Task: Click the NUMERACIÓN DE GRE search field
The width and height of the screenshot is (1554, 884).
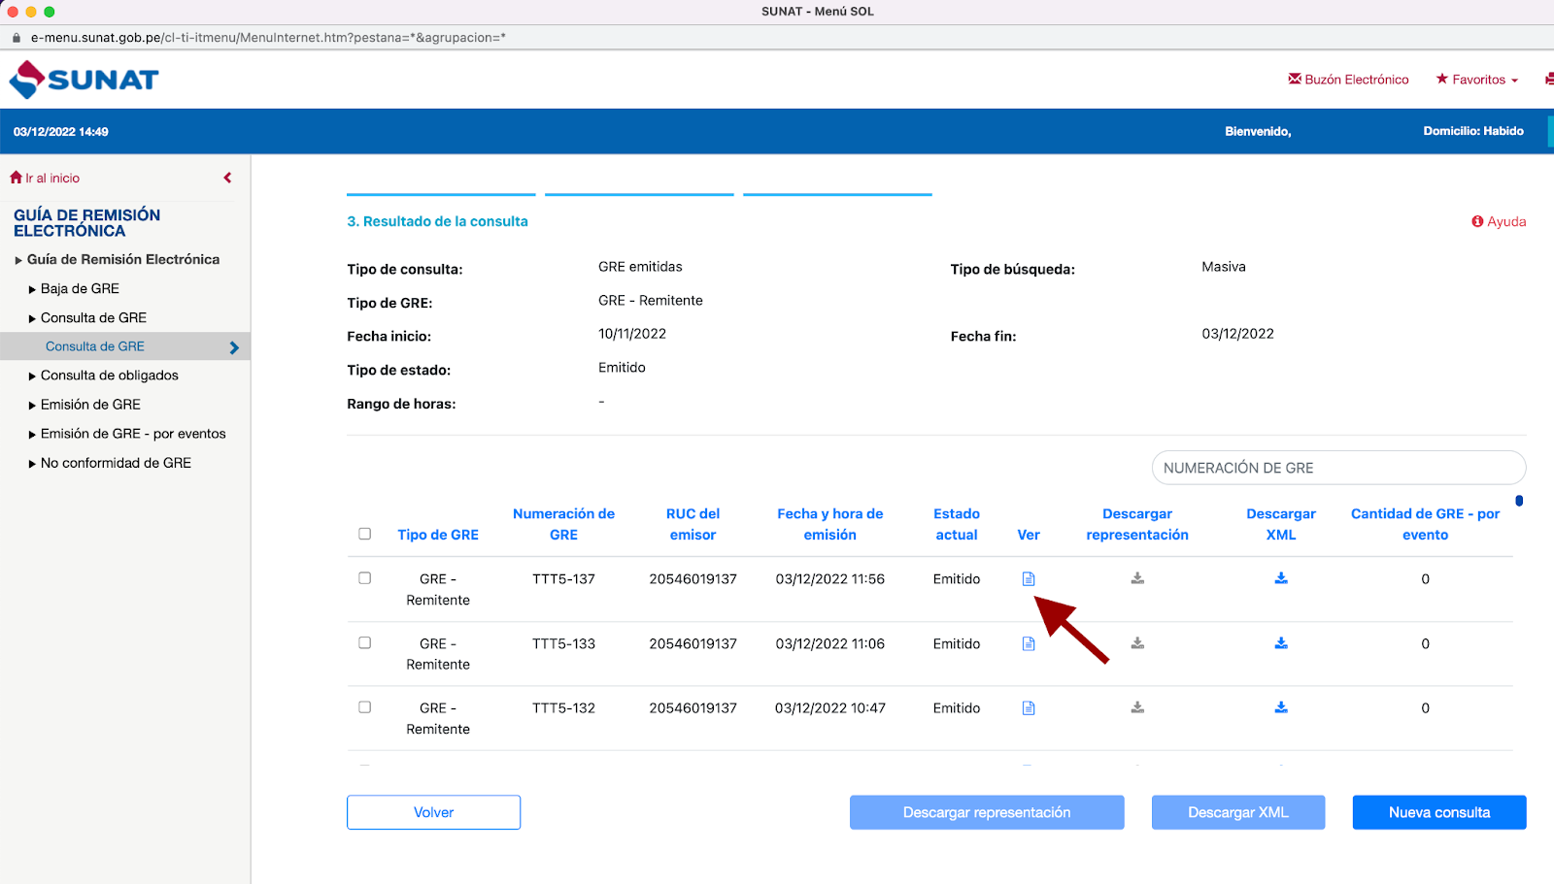Action: pyautogui.click(x=1338, y=468)
